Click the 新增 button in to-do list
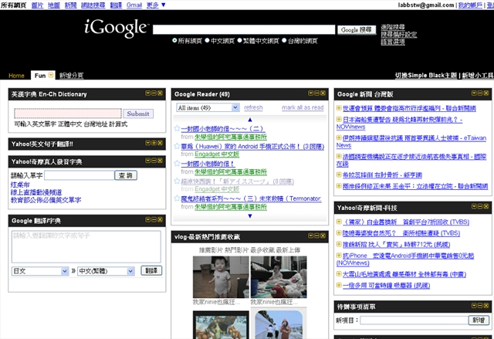Viewport: 494px width, 339px height. pos(479,320)
